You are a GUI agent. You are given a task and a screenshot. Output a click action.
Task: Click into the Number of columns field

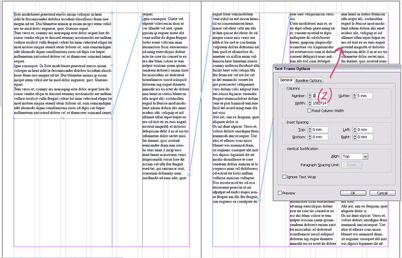point(320,96)
